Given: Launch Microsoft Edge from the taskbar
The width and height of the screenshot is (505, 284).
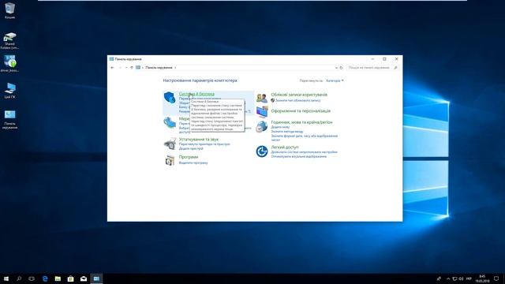Looking at the screenshot, I should coord(45,278).
